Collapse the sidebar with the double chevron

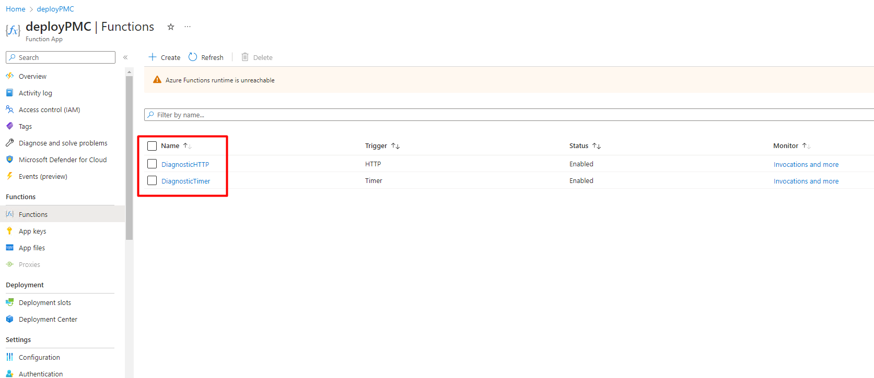point(125,57)
